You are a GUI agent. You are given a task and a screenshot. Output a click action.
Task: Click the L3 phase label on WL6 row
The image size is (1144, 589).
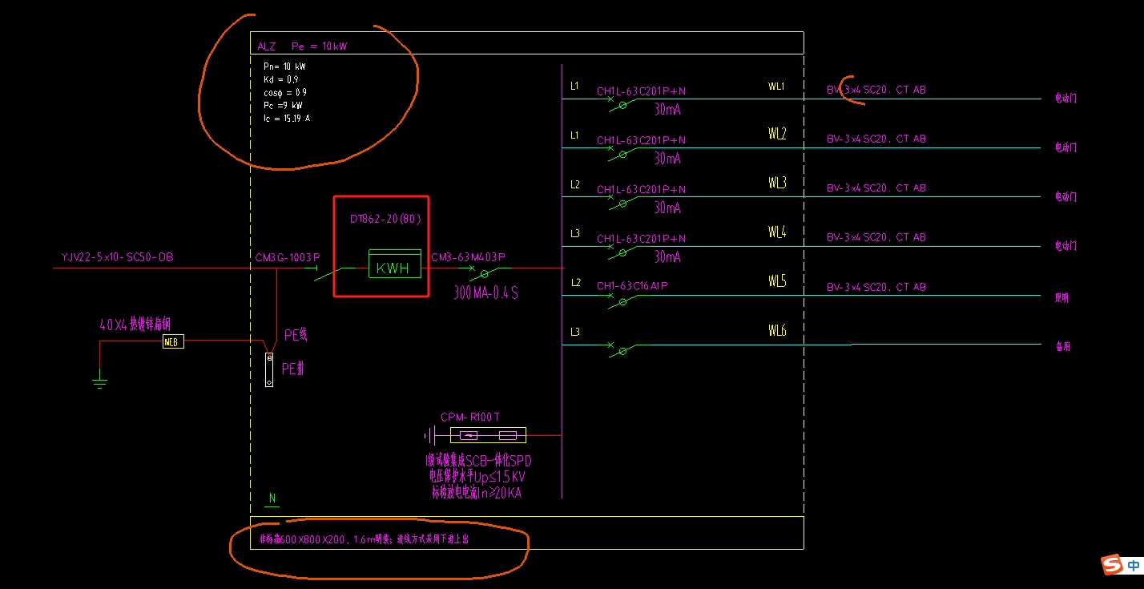(x=575, y=332)
